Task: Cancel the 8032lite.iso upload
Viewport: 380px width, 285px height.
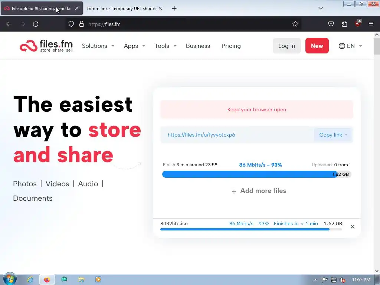Action: coord(353,227)
